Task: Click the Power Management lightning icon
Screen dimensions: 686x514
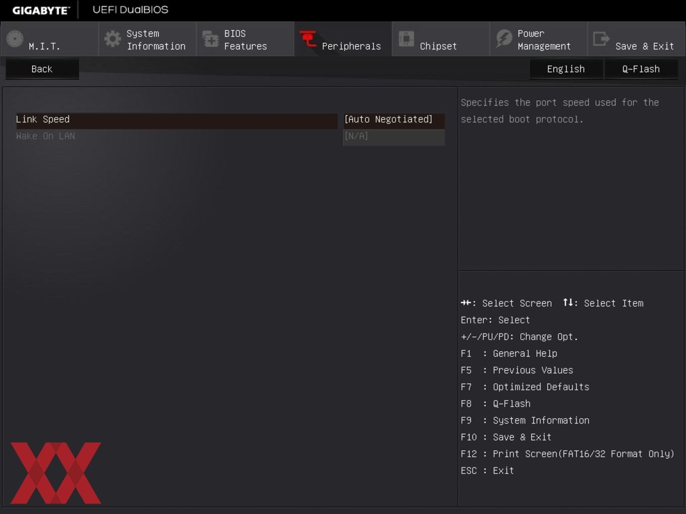Action: tap(503, 39)
